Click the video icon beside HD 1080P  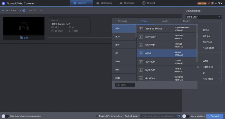click(x=141, y=37)
